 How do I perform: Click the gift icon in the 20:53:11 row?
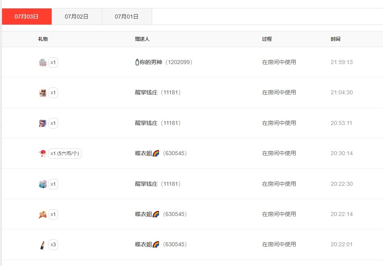43,123
